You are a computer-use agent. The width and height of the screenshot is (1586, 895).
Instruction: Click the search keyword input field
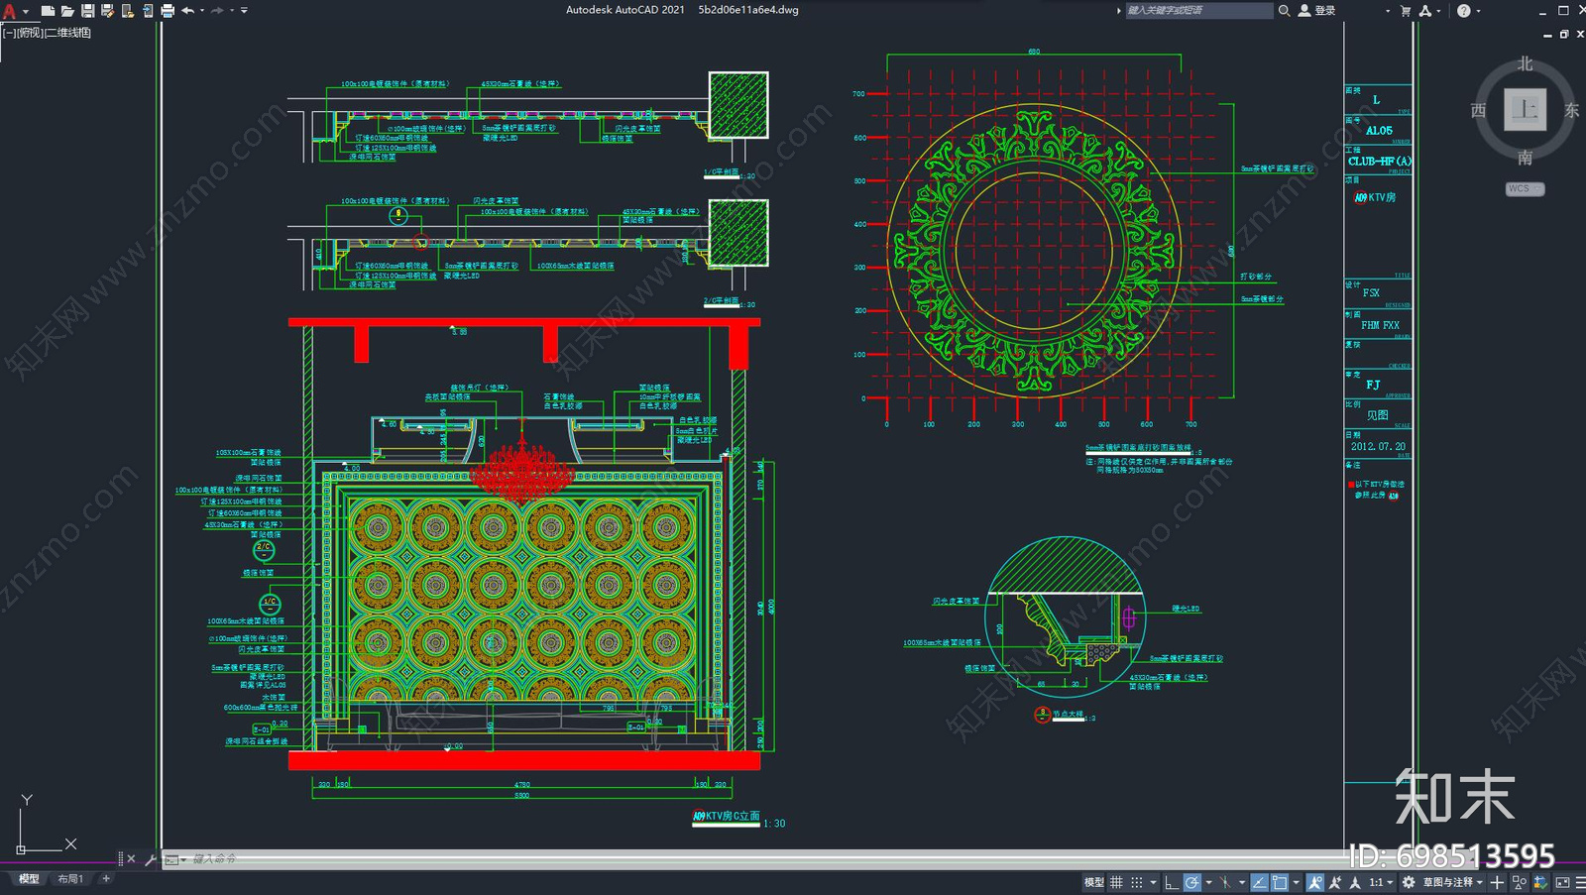(x=1198, y=10)
